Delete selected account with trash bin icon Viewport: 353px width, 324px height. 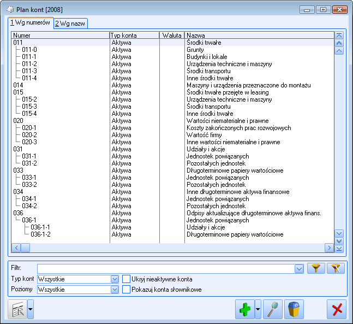click(294, 309)
